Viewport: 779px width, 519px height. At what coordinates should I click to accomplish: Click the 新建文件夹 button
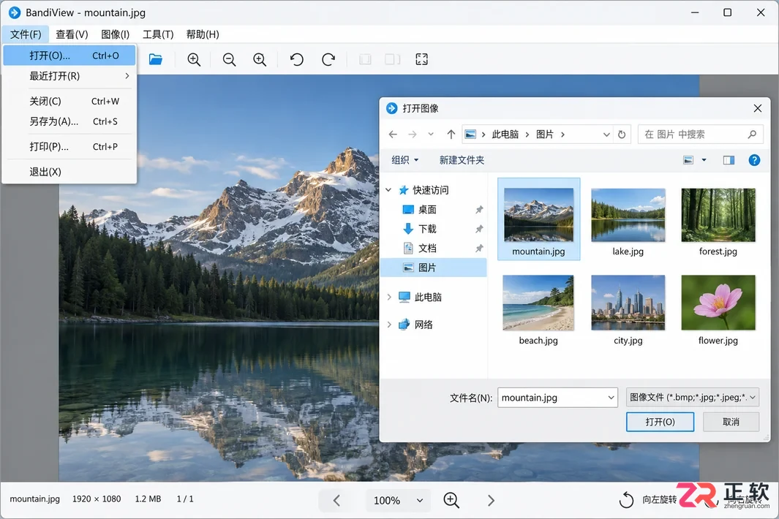462,160
